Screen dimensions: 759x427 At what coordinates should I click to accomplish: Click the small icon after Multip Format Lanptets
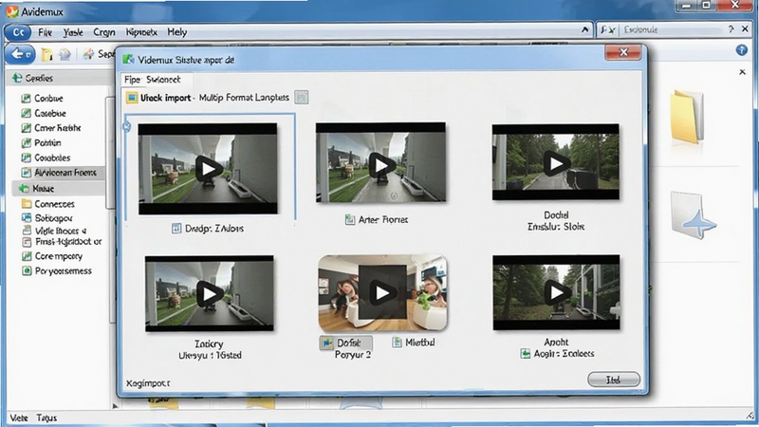tap(301, 98)
